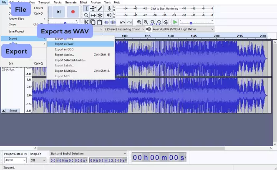Open the Tracks menu
Viewport: 277px width, 170px height.
(x=58, y=3)
